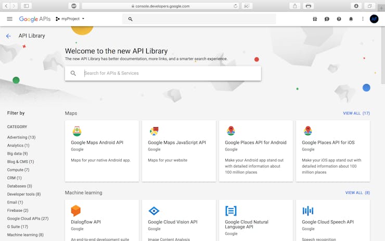Click the console.developers.google.com address bar
Image resolution: width=385 pixels, height=241 pixels.
click(x=161, y=6)
